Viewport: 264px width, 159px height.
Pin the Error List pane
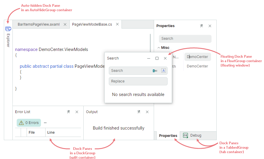[68, 112]
